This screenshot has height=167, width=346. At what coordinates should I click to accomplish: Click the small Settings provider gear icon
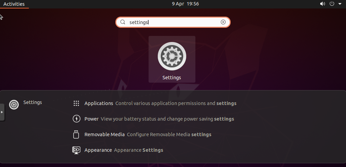[x=14, y=105]
